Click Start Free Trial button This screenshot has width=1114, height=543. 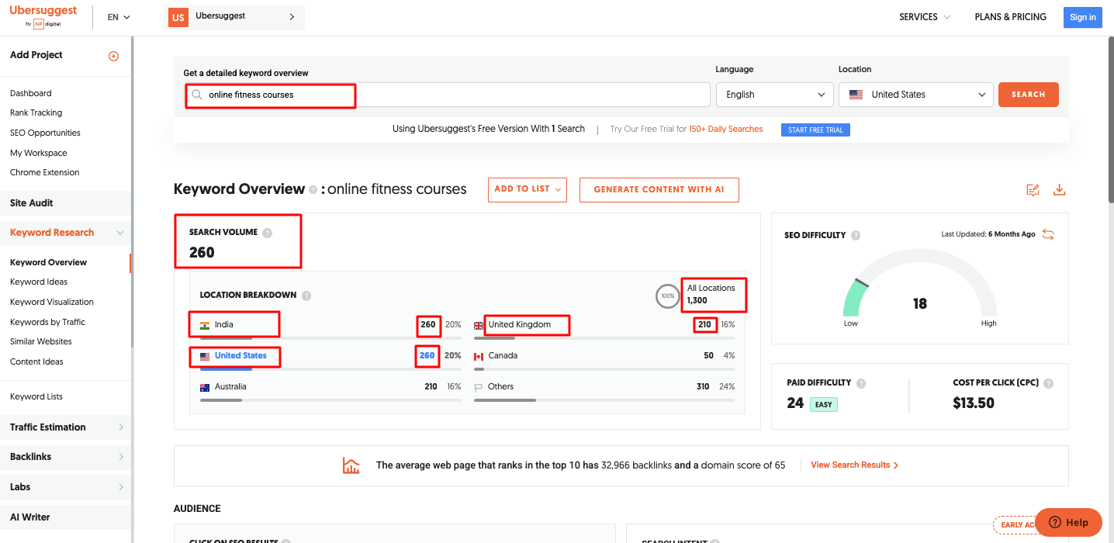coord(815,130)
